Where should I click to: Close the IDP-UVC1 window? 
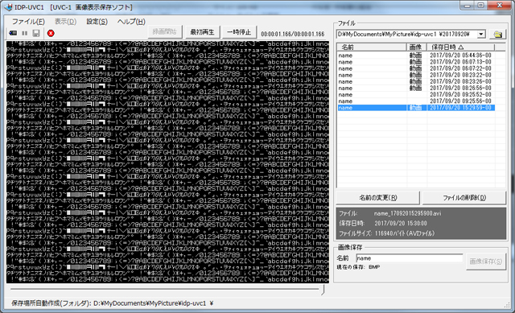500,6
